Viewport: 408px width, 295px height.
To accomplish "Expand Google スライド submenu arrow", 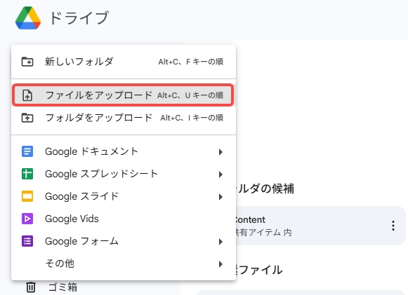I will (x=221, y=197).
